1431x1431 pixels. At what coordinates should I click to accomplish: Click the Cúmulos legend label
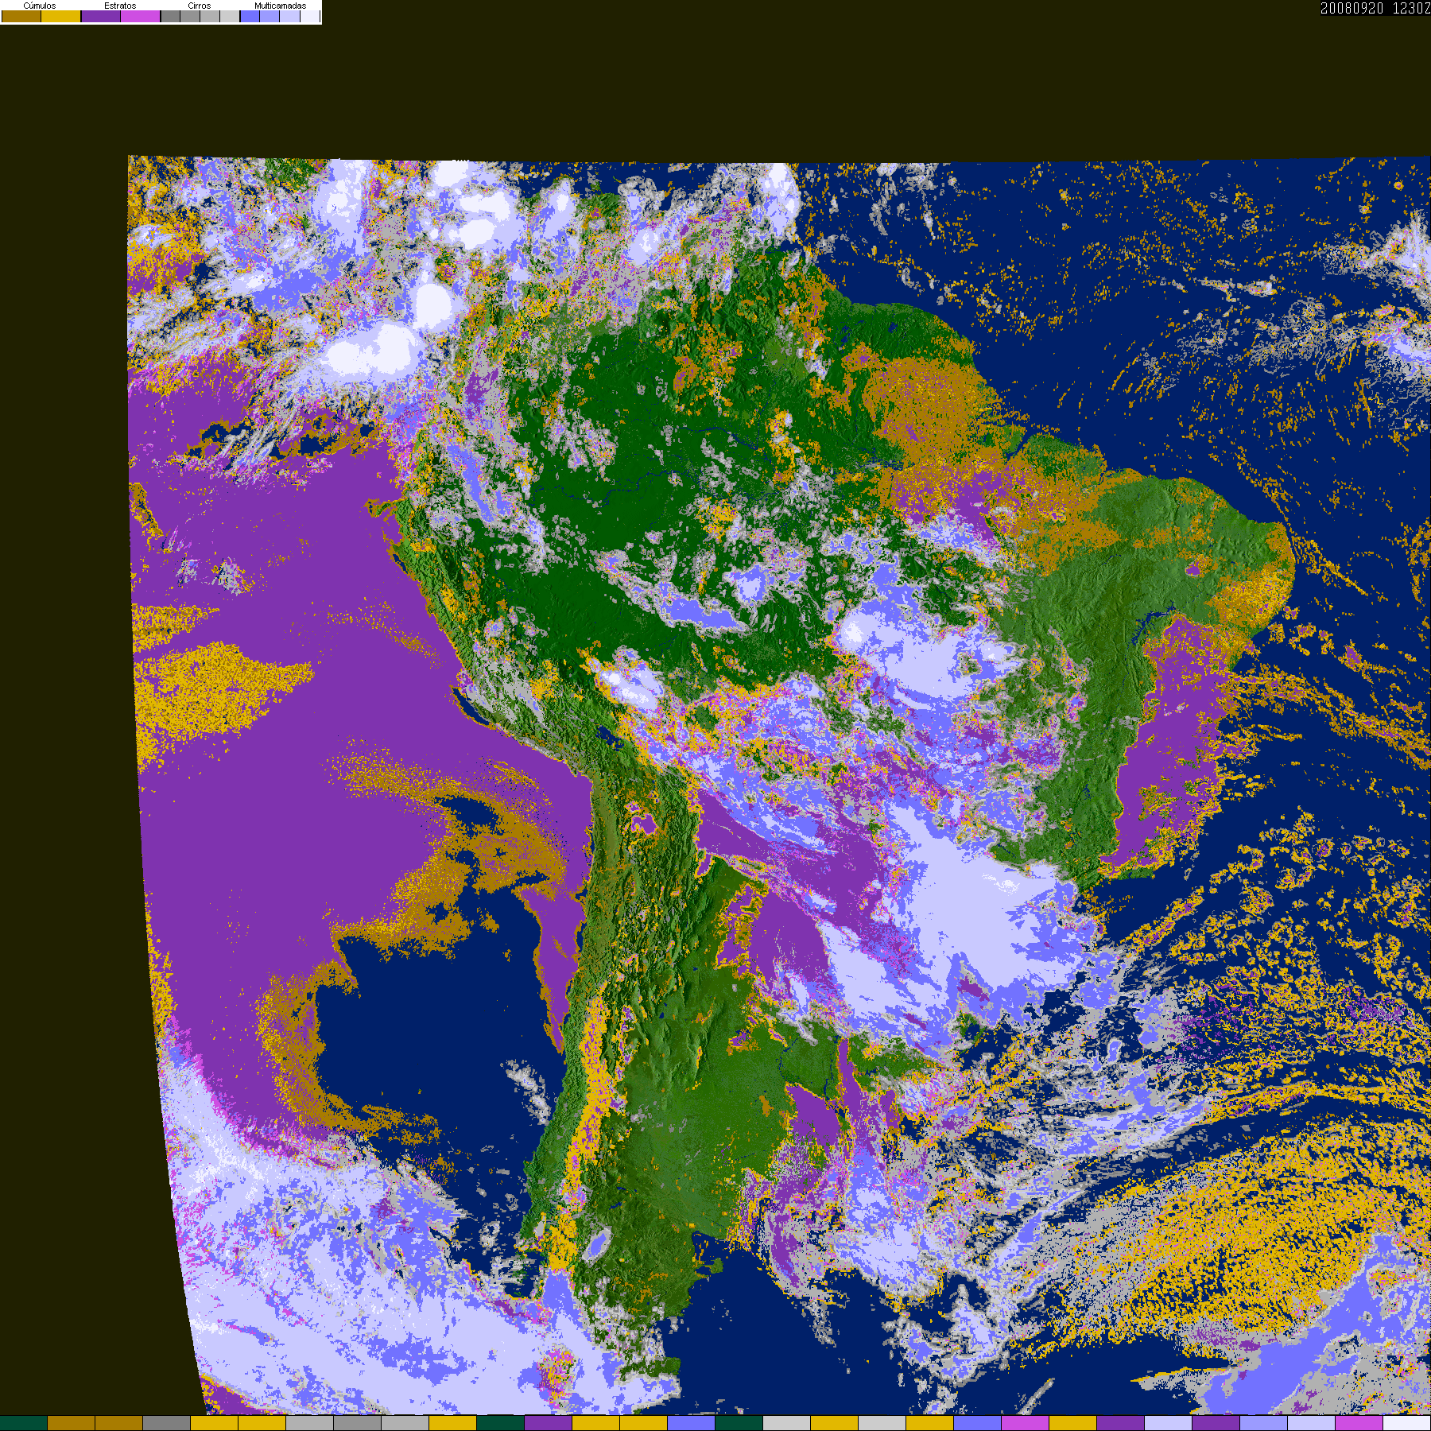click(40, 6)
